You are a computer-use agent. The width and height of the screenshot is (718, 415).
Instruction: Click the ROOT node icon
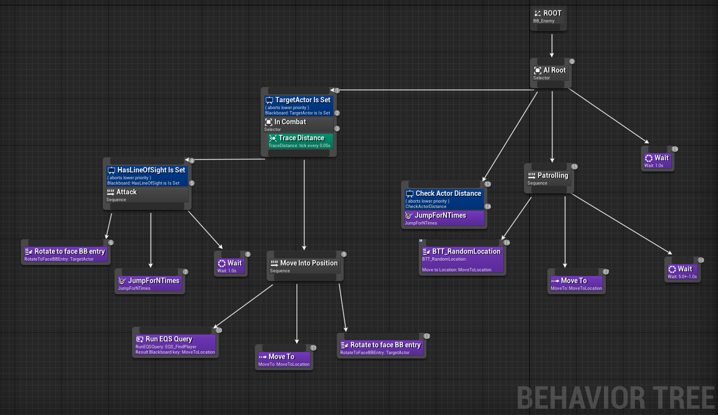point(538,13)
